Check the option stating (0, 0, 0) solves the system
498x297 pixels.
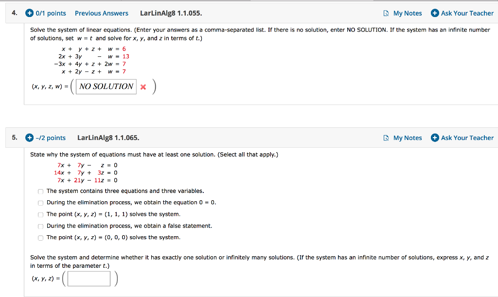(x=40, y=238)
